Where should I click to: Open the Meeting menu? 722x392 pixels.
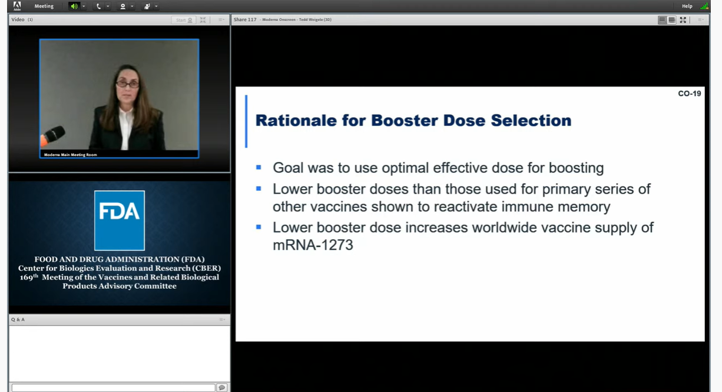(44, 6)
